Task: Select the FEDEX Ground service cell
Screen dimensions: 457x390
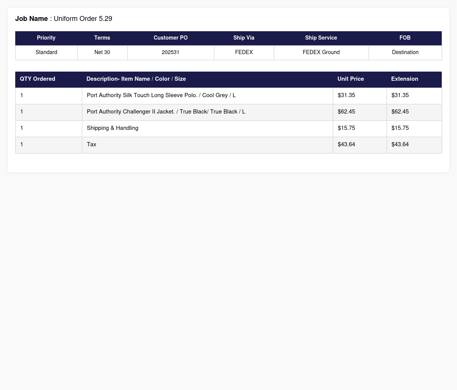Action: 321,53
